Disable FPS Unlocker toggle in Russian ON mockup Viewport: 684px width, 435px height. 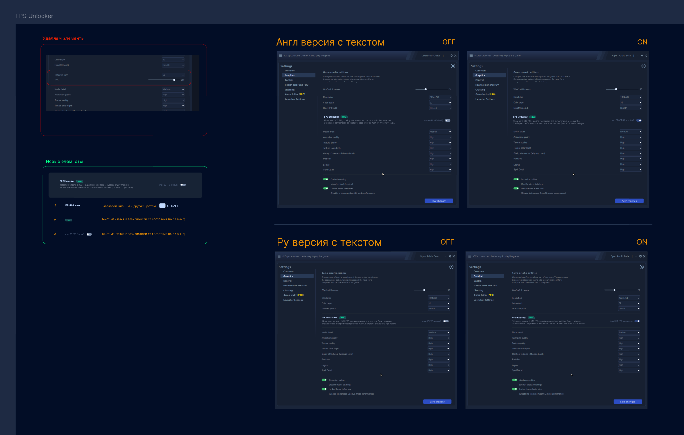pos(637,321)
